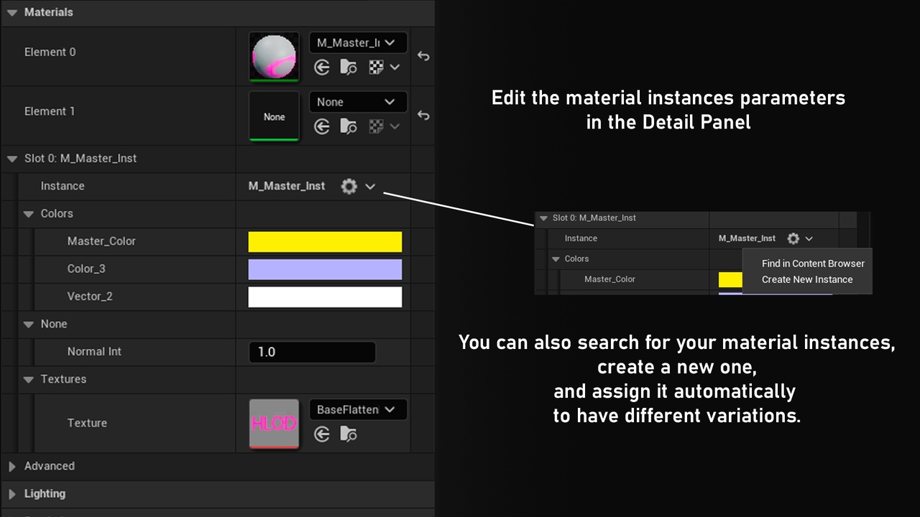Collapse the Materials section
920x517 pixels.
click(12, 12)
